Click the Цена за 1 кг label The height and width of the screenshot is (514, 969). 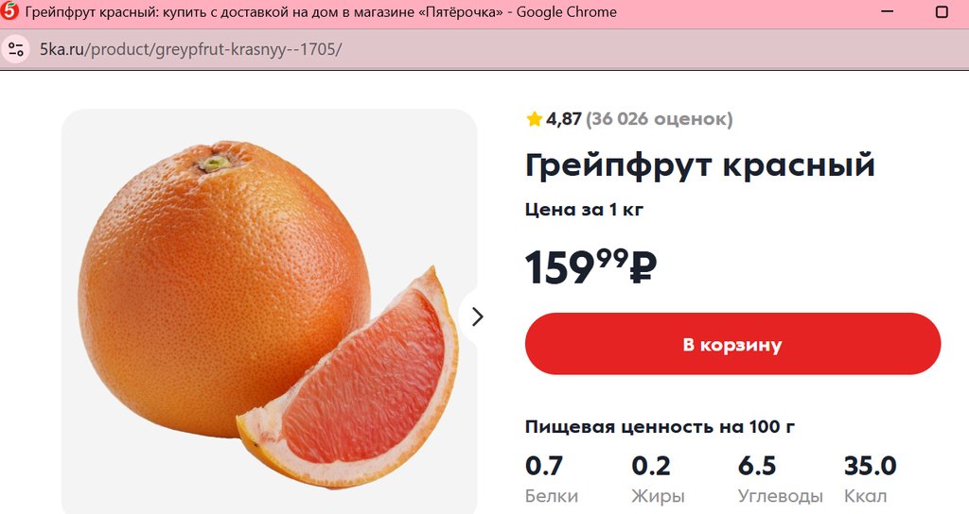(584, 210)
